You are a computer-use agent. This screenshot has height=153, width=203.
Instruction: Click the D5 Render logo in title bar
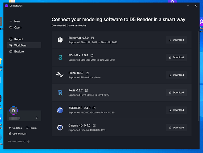coord(6,6)
